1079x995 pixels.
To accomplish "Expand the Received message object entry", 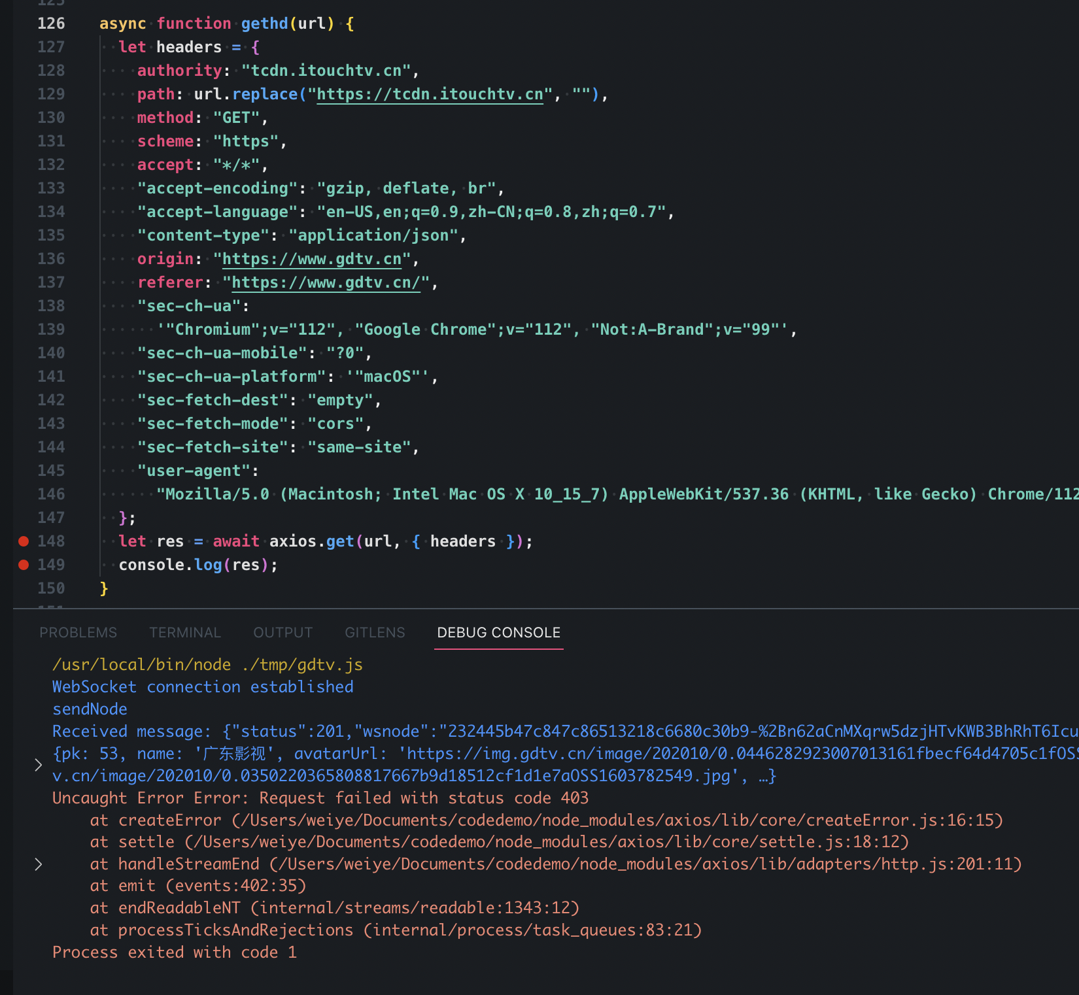I will [38, 764].
